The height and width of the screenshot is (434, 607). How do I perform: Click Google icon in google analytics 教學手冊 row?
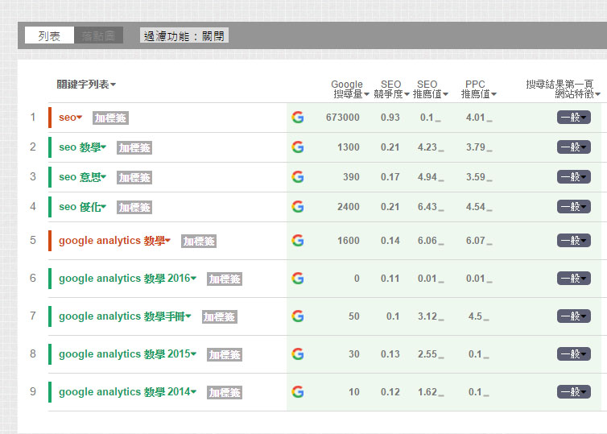click(298, 316)
